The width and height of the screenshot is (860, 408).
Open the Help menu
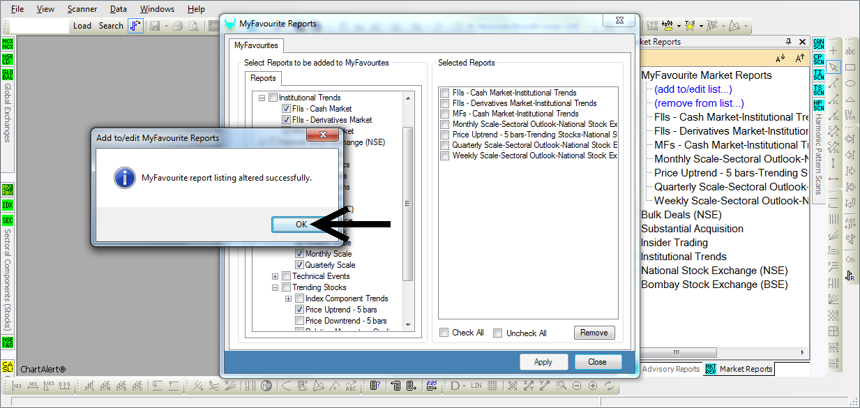196,9
